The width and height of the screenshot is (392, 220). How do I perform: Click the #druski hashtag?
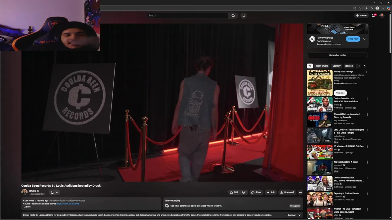[53, 201]
